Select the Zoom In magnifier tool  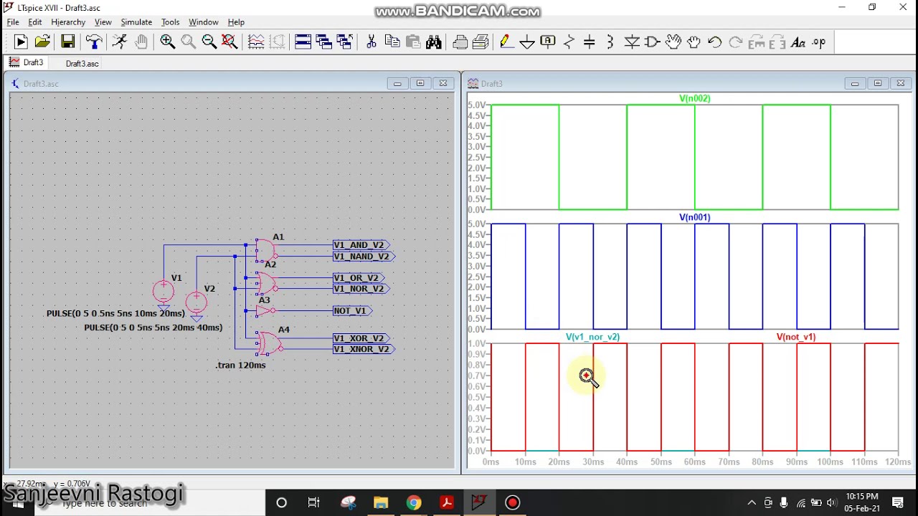click(167, 42)
